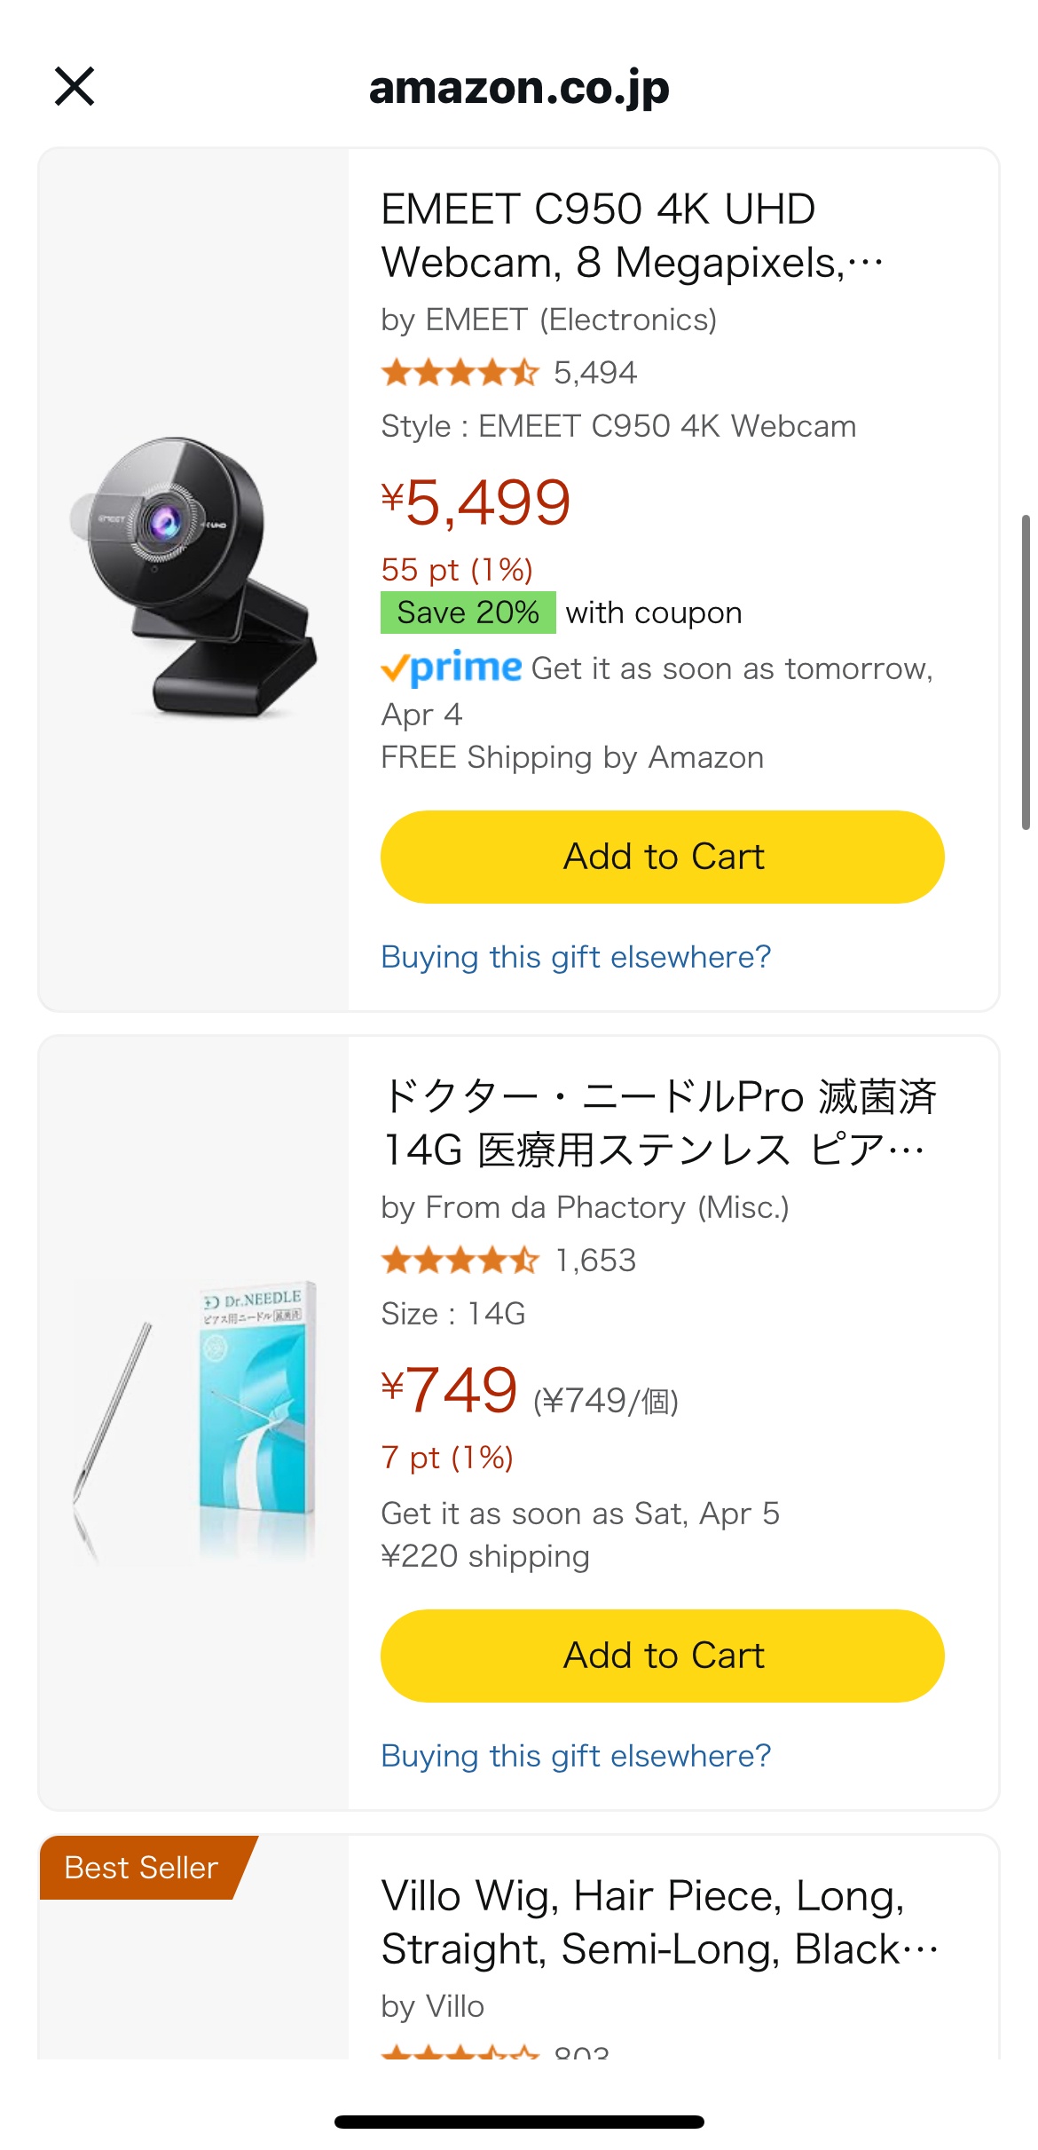
Task: Open the 5,494 webcam review count
Action: [595, 373]
